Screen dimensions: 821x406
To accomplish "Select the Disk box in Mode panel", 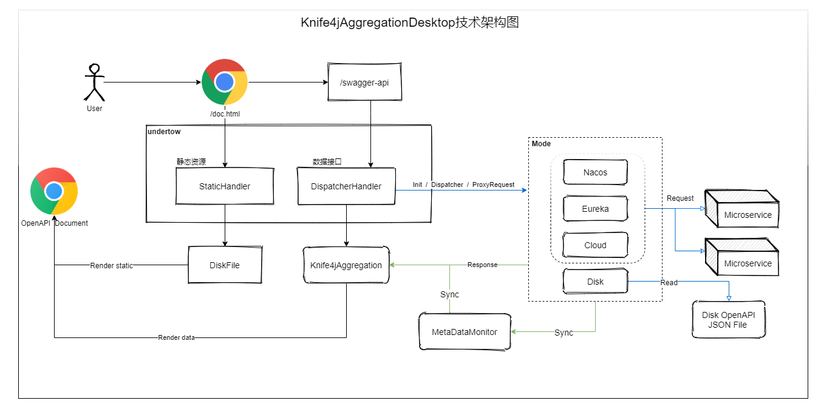I will tap(595, 281).
